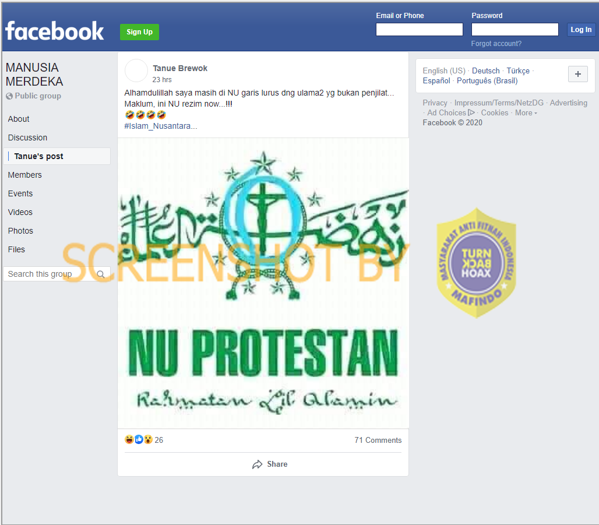Click the Public group globe icon
This screenshot has height=525, width=599.
point(9,96)
